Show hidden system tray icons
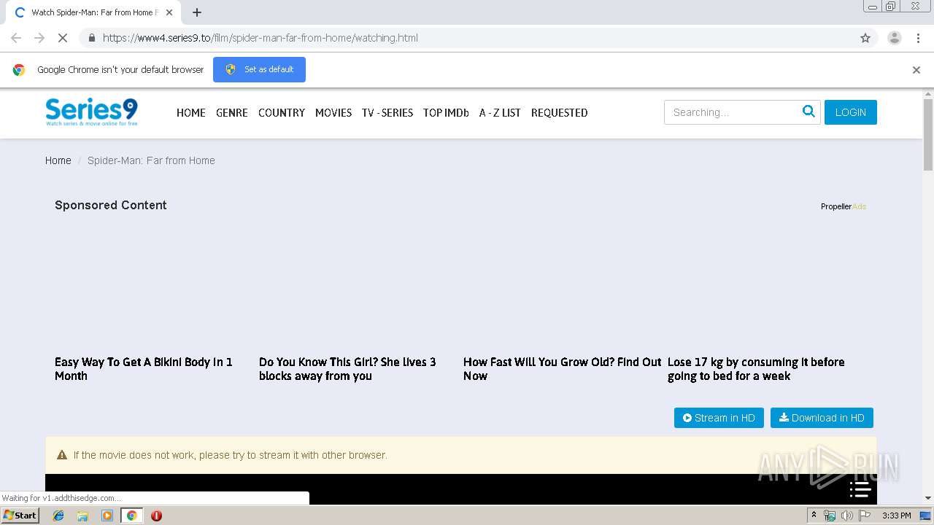Viewport: 934px width, 525px height. [814, 516]
